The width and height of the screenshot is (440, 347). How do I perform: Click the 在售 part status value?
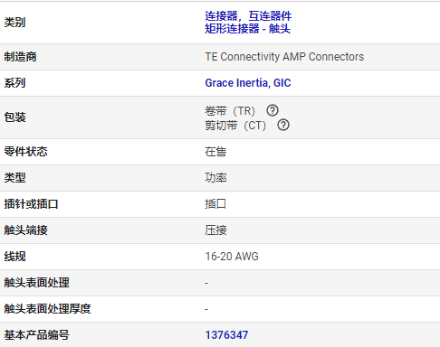[215, 152]
